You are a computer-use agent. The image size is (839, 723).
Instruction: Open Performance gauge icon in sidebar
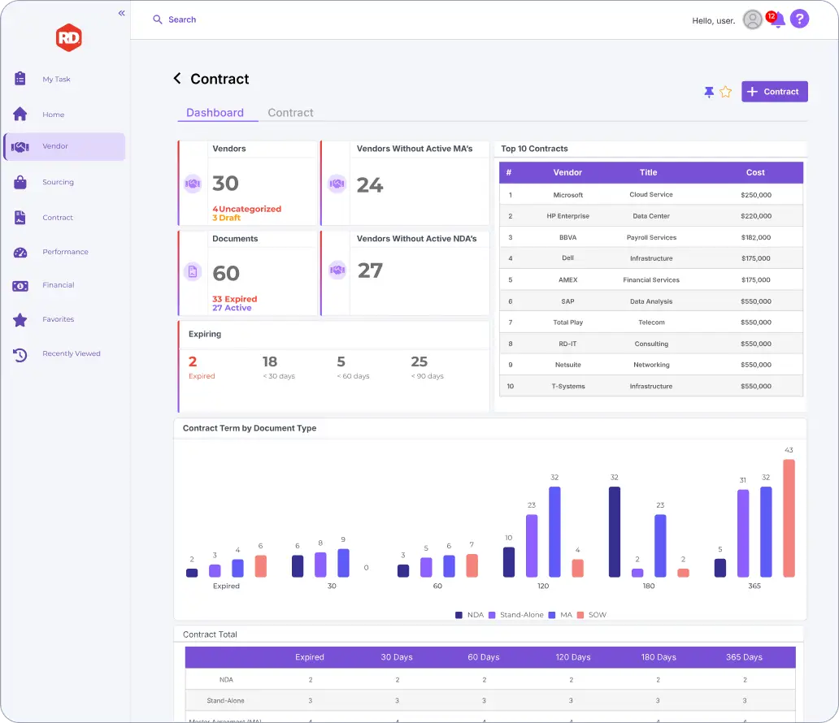coord(20,253)
